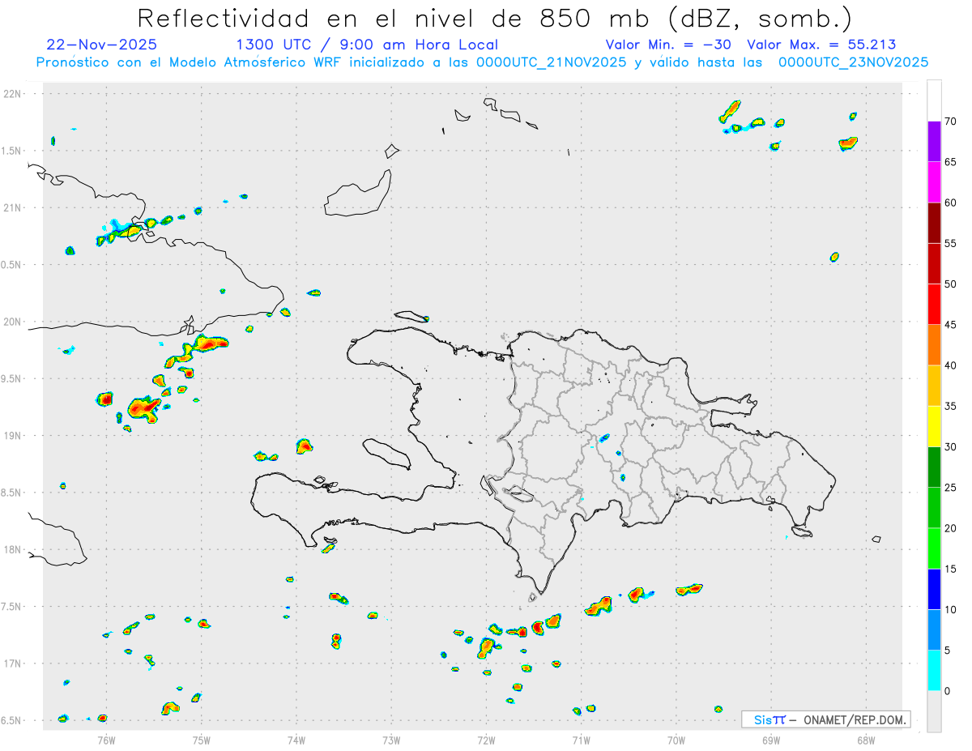Select the date text "22-Nov-2025"
Image resolution: width=972 pixels, height=751 pixels.
[x=102, y=45]
